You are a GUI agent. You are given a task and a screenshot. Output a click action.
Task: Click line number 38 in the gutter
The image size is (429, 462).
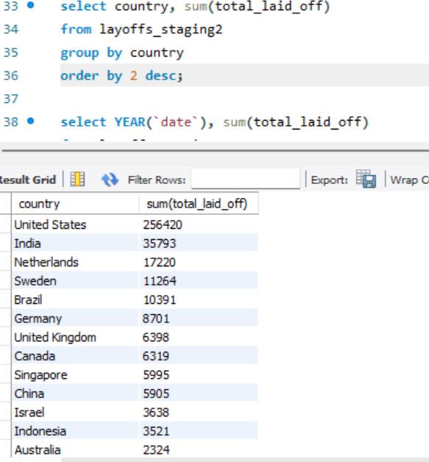coord(11,122)
